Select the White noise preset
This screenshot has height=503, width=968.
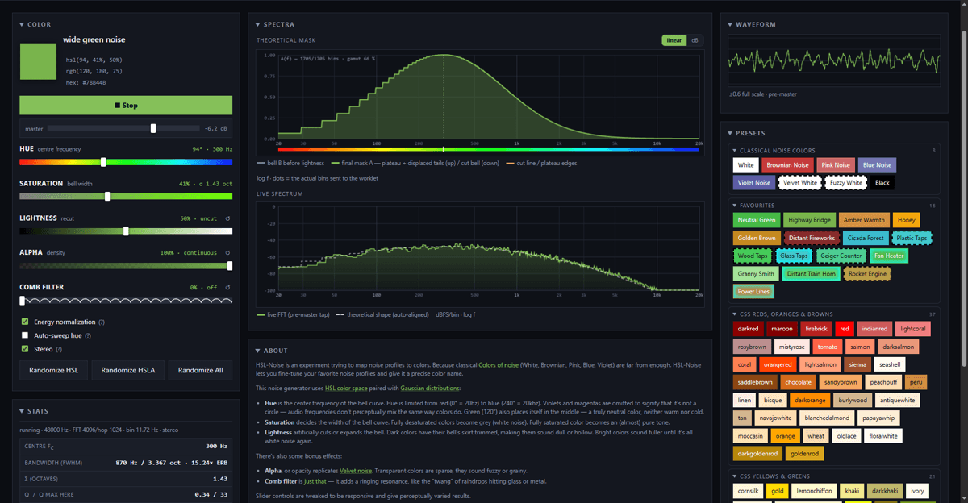[x=745, y=164]
